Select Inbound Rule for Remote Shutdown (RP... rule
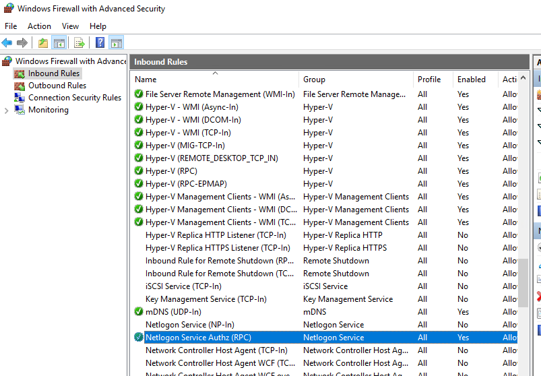 (220, 261)
